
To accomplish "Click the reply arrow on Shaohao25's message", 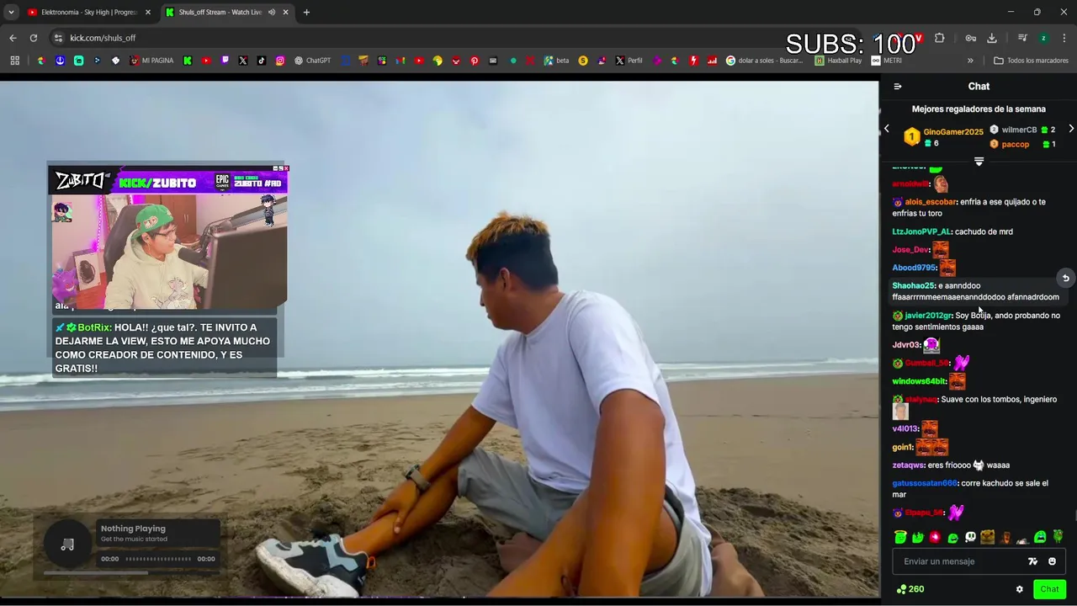I will click(x=1065, y=278).
